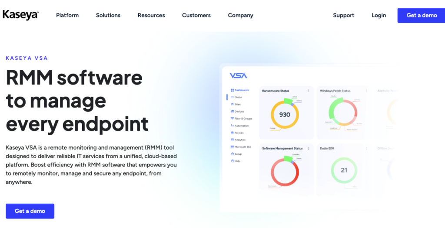The image size is (445, 228).
Task: Click the "Datto EDR" card title
Action: [x=328, y=148]
